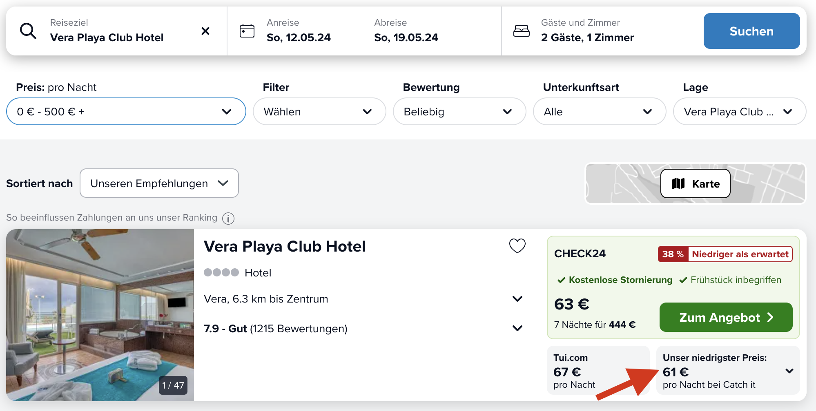
Task: Click the magnifying glass search icon
Action: point(28,31)
